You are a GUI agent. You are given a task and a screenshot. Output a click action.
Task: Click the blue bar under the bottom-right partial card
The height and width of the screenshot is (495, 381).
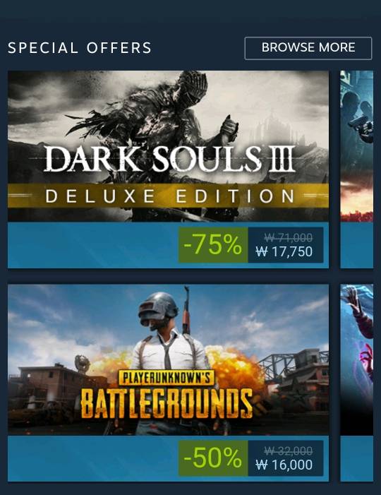pos(357,458)
